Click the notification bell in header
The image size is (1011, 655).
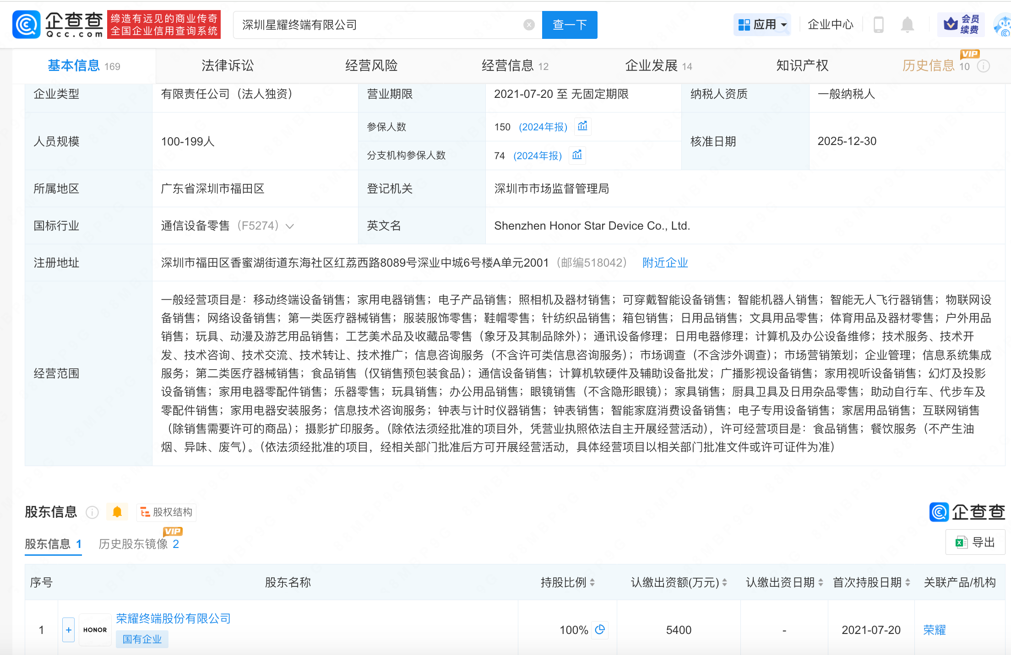click(907, 25)
